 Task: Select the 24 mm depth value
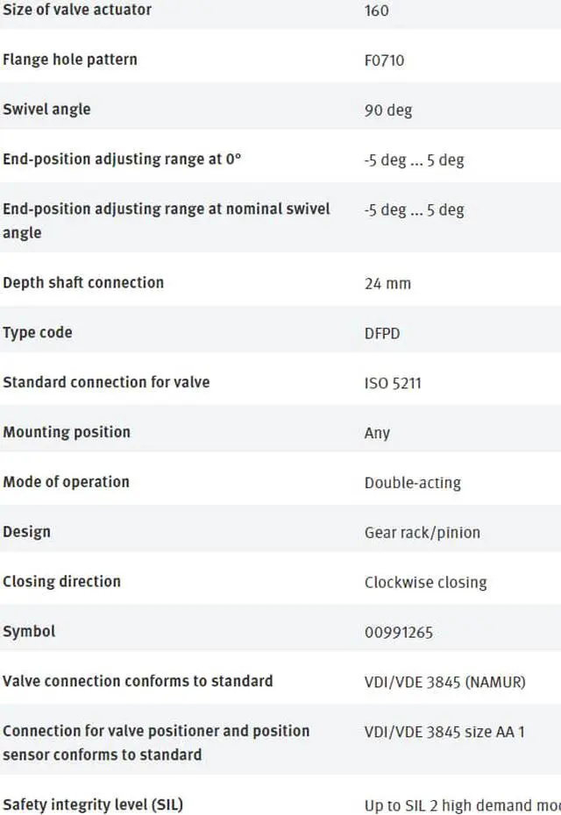click(387, 283)
